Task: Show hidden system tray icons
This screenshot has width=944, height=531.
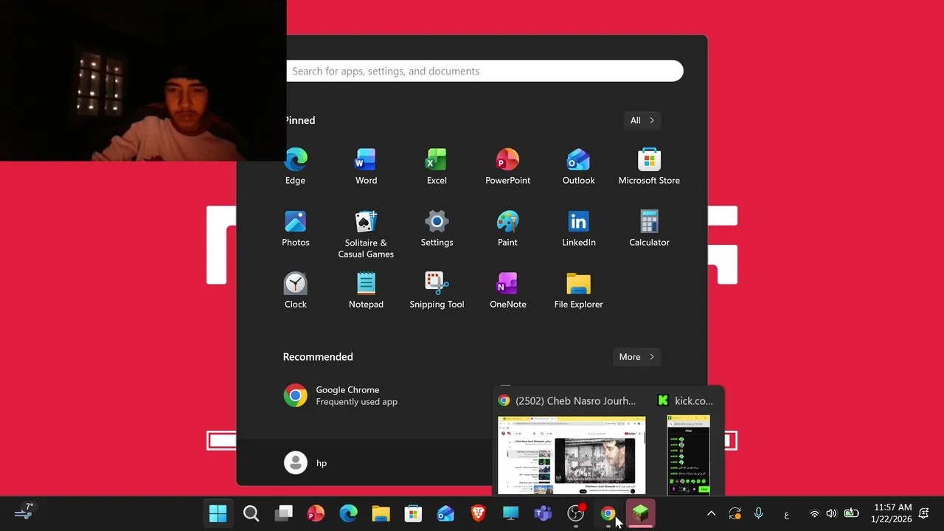Action: 711,513
